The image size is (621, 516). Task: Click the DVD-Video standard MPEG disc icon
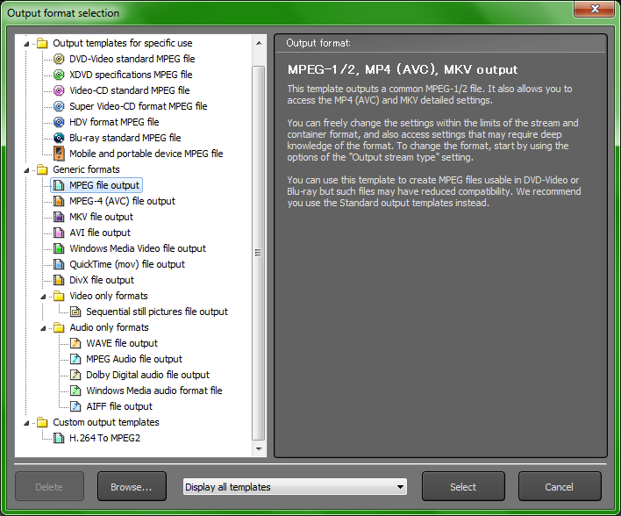coord(59,59)
